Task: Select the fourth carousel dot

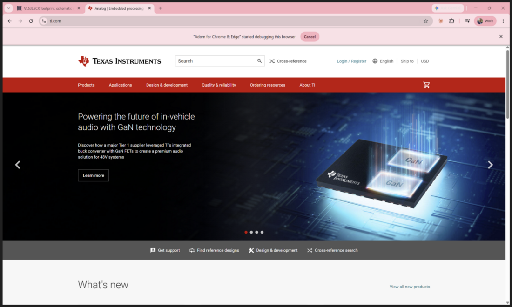Action: click(262, 232)
